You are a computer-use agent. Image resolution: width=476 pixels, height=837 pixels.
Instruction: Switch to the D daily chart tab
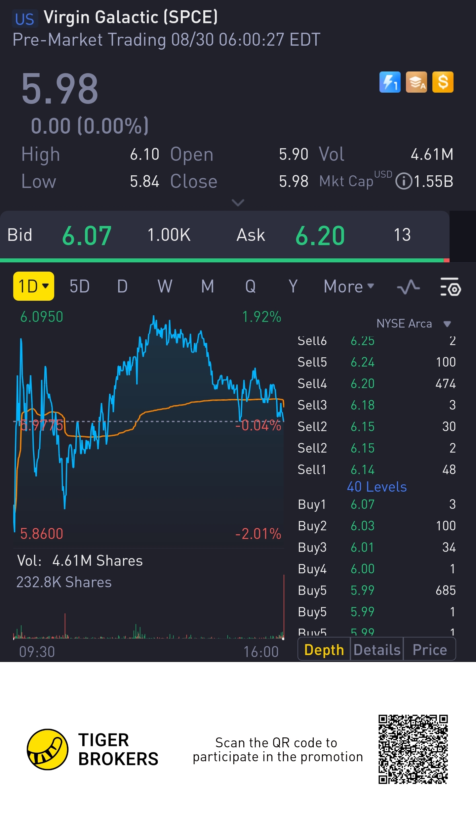click(122, 286)
